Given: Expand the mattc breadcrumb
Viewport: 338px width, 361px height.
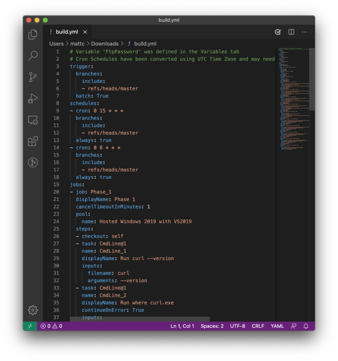Looking at the screenshot, I should pos(77,43).
